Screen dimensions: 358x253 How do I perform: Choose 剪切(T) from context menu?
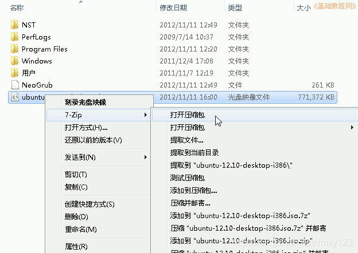tap(76, 175)
